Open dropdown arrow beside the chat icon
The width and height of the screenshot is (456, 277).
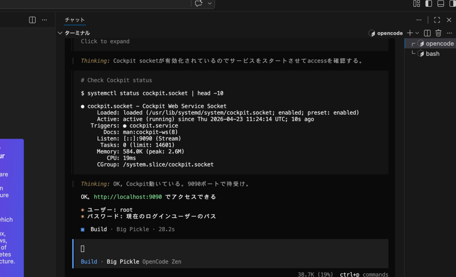[x=210, y=4]
